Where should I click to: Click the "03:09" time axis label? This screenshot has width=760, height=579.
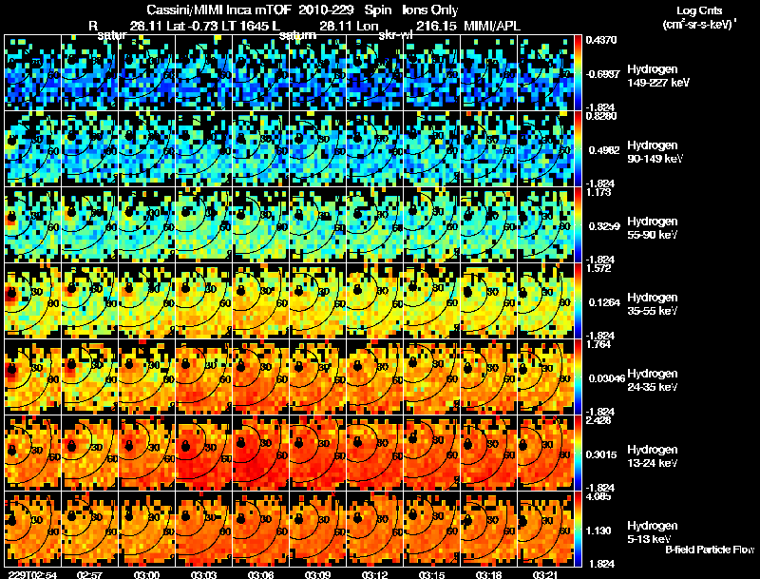(317, 575)
